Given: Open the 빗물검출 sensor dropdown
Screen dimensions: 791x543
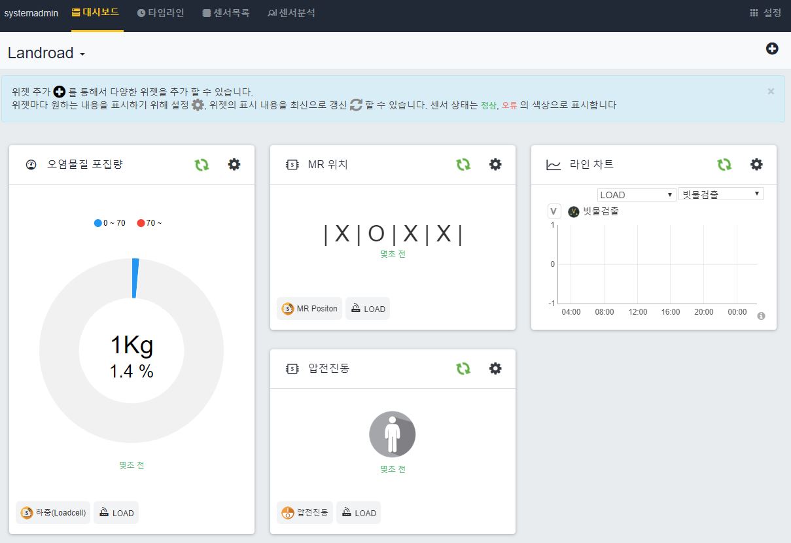Looking at the screenshot, I should pyautogui.click(x=721, y=194).
